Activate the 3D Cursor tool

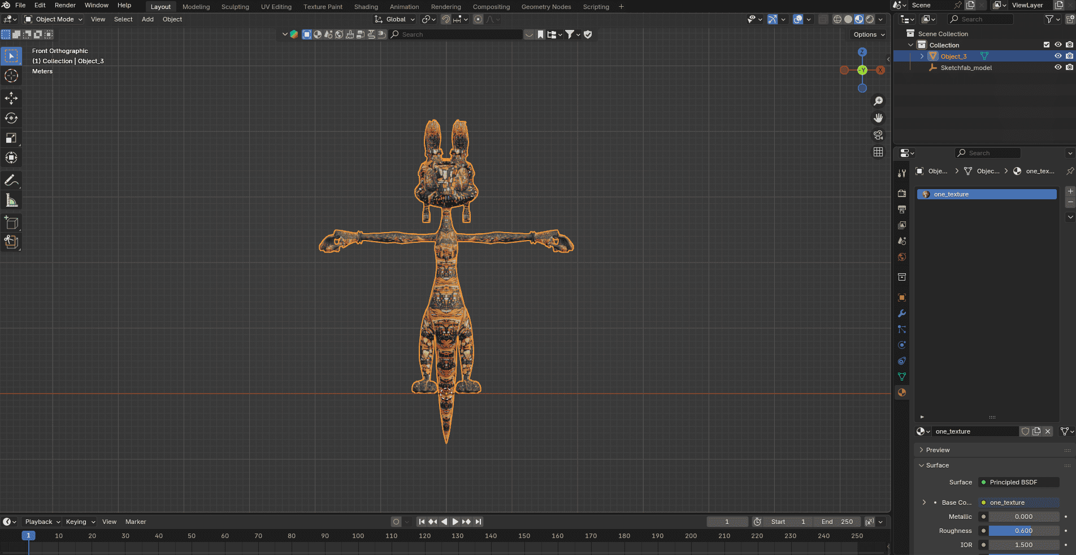[11, 76]
